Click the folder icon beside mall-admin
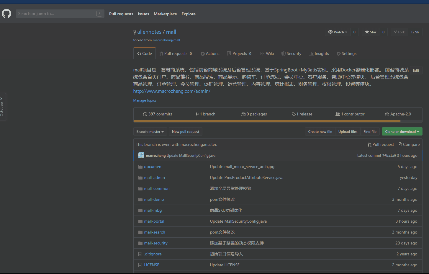The width and height of the screenshot is (429, 274). tap(140, 178)
